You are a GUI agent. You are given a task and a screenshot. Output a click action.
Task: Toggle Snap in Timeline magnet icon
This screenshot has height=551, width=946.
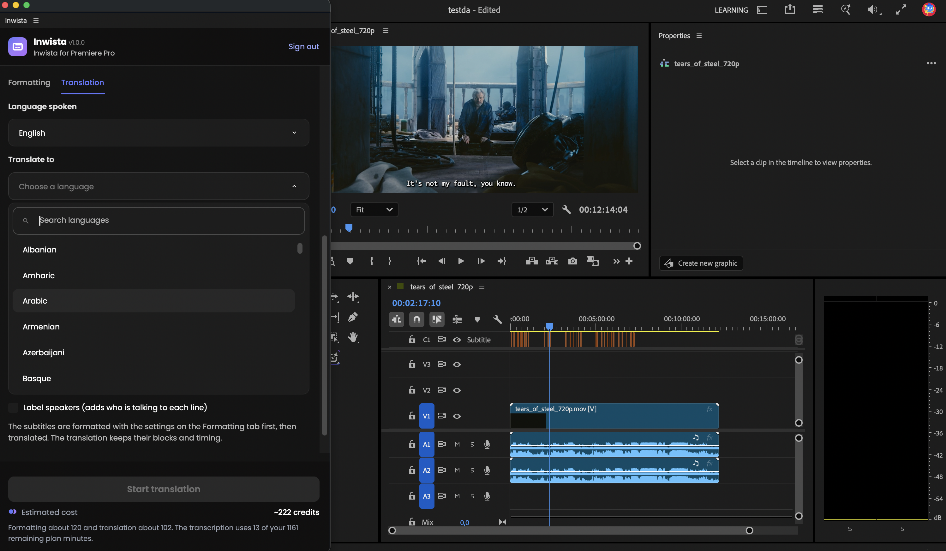pyautogui.click(x=416, y=319)
